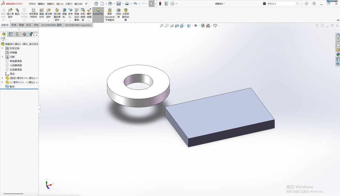Open dropdown arrow under 插入零部件

pos(10,21)
